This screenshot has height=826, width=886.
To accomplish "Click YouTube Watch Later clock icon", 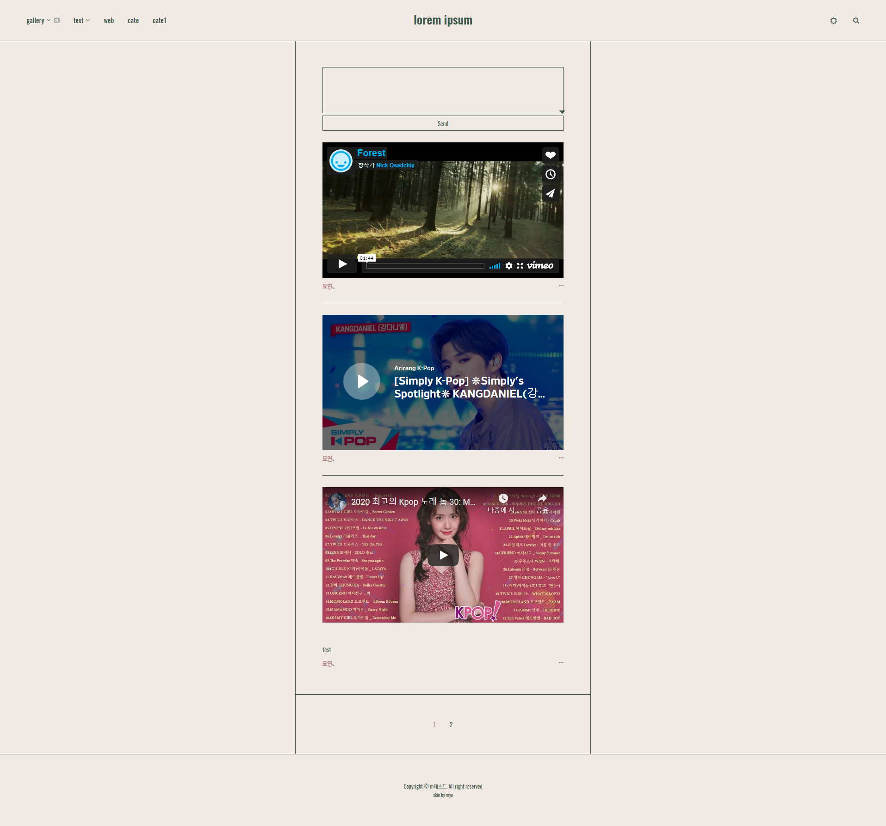I will click(x=503, y=498).
